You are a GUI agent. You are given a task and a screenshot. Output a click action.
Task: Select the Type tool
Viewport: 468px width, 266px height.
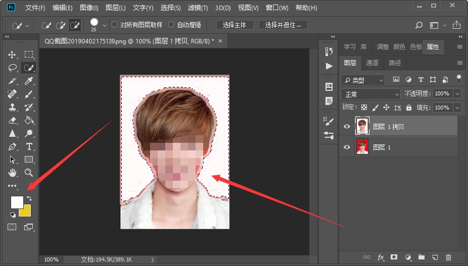pos(29,147)
